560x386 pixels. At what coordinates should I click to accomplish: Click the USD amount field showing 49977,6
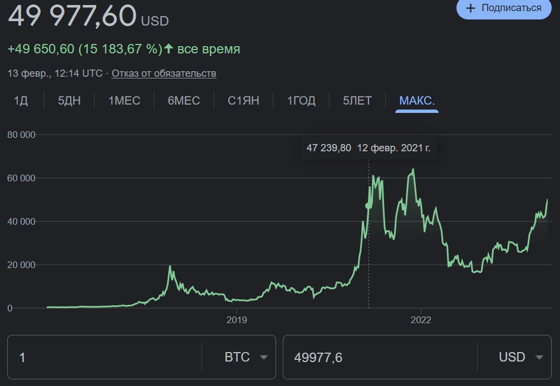pos(379,357)
